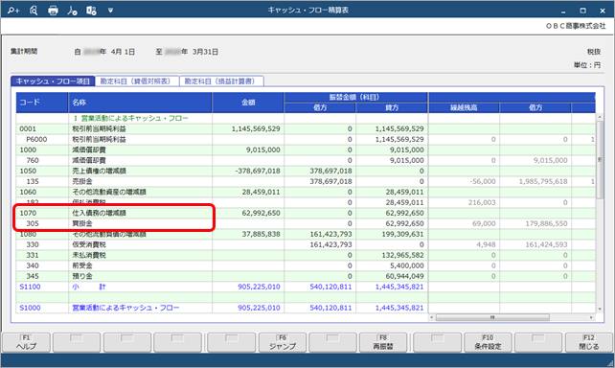
Task: Click 5,400,000 credit cell
Action: pyautogui.click(x=392, y=265)
